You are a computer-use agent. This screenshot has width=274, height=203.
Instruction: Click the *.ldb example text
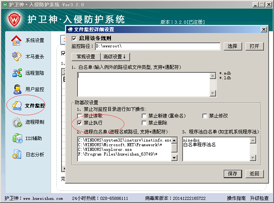tap(225, 78)
